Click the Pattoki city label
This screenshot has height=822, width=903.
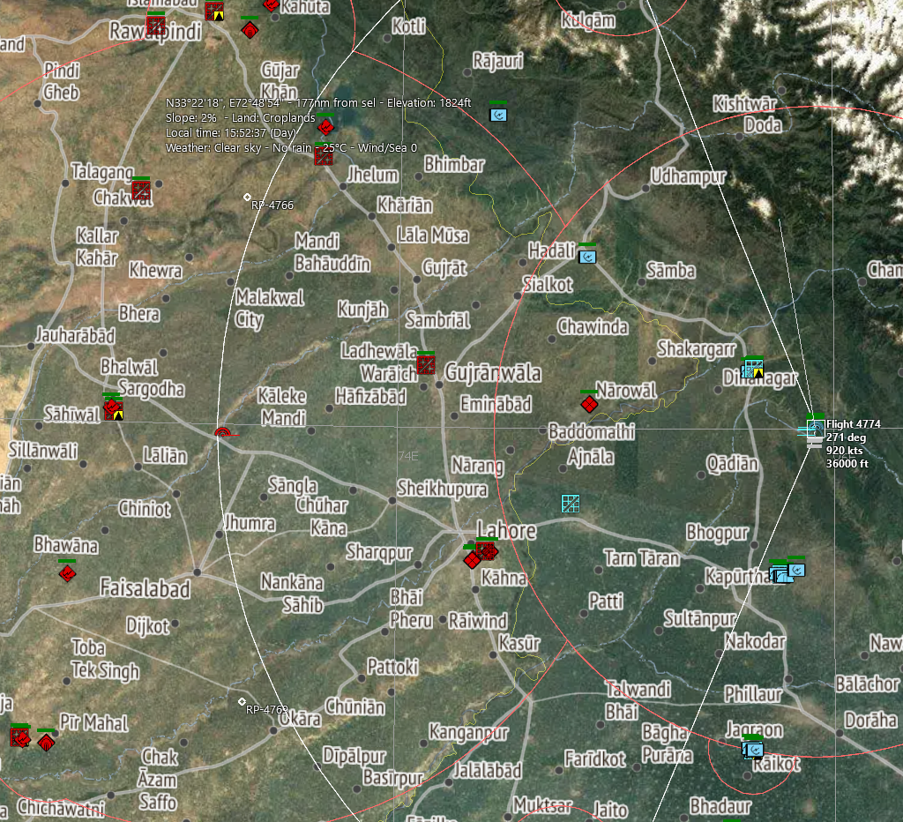pos(392,667)
